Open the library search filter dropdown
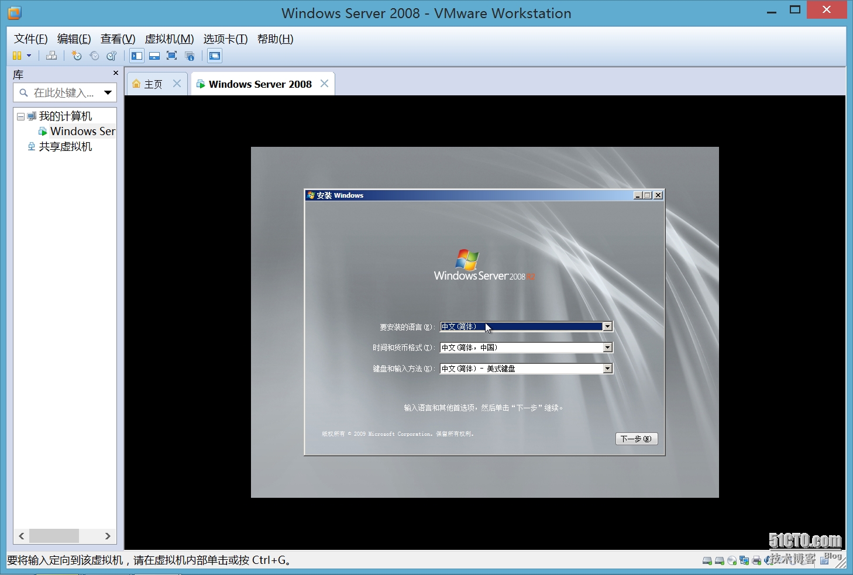The width and height of the screenshot is (853, 575). click(108, 92)
